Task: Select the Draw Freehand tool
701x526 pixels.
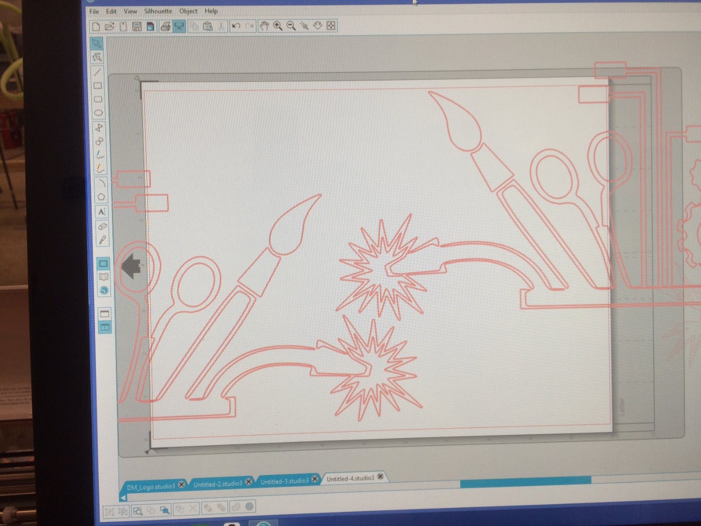Action: [100, 155]
